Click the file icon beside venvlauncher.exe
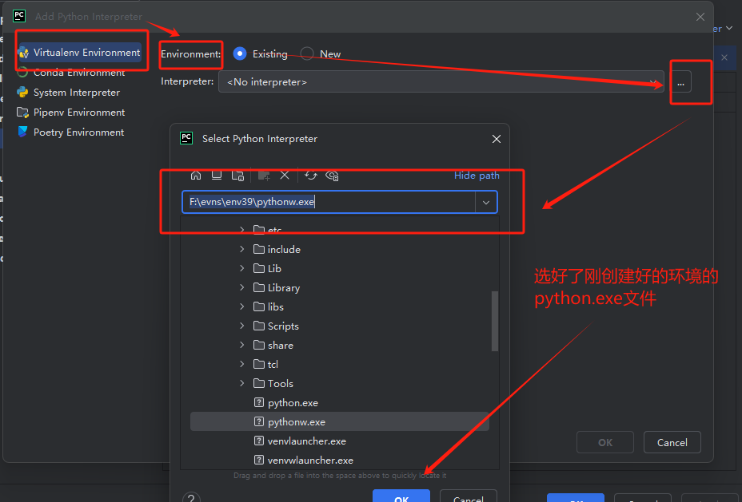742x502 pixels. [x=259, y=441]
